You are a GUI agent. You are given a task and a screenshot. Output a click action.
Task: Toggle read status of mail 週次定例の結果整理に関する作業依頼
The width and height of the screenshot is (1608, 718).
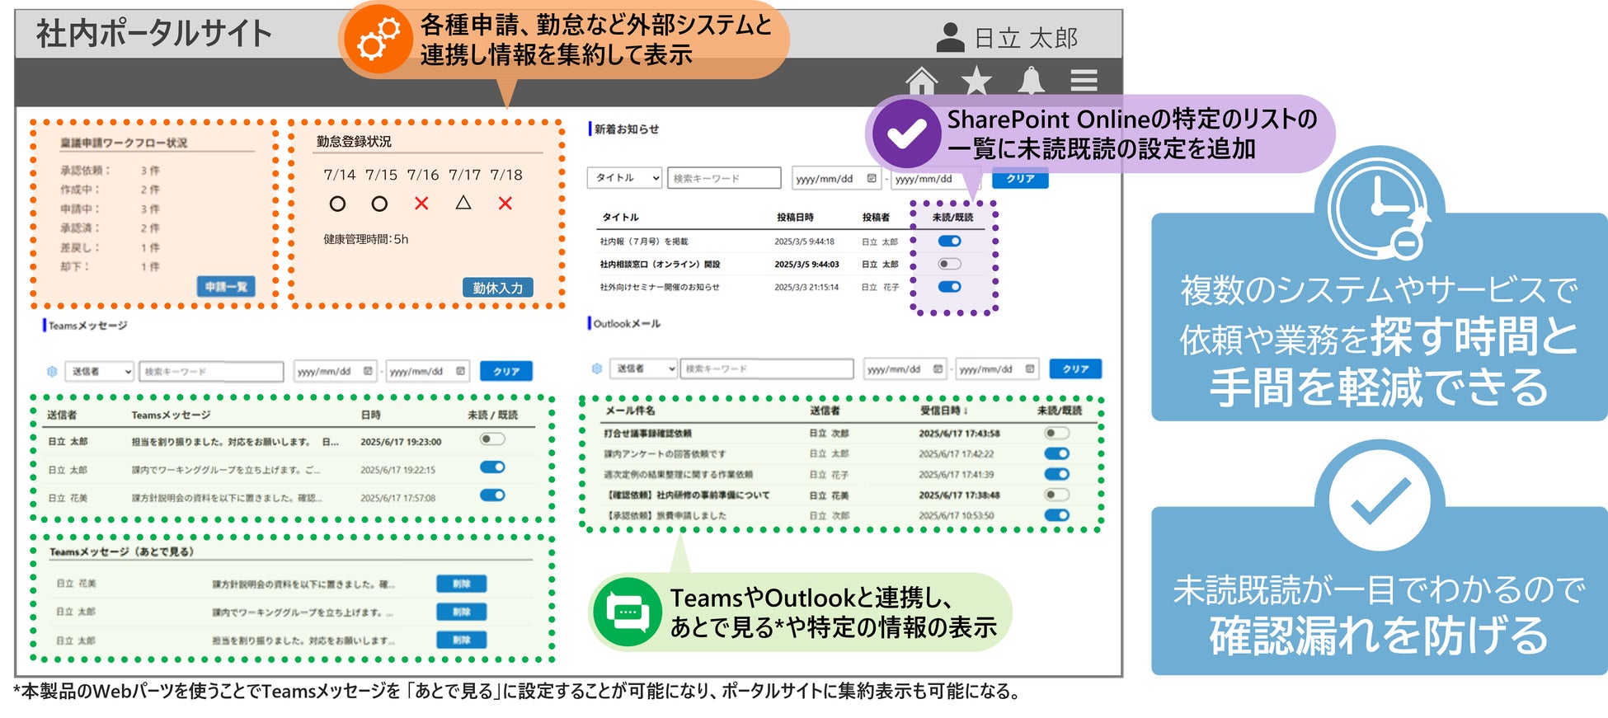click(x=1056, y=474)
